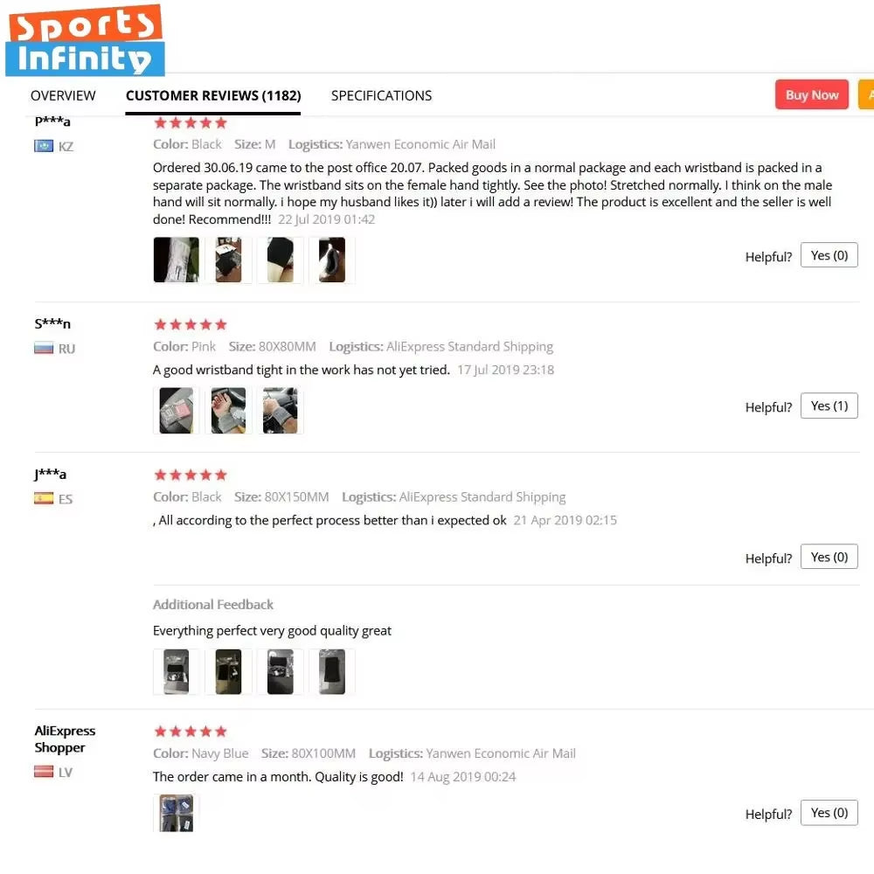The width and height of the screenshot is (874, 874).
Task: Open the photo in the Latvia shopper's review
Action: (x=177, y=813)
